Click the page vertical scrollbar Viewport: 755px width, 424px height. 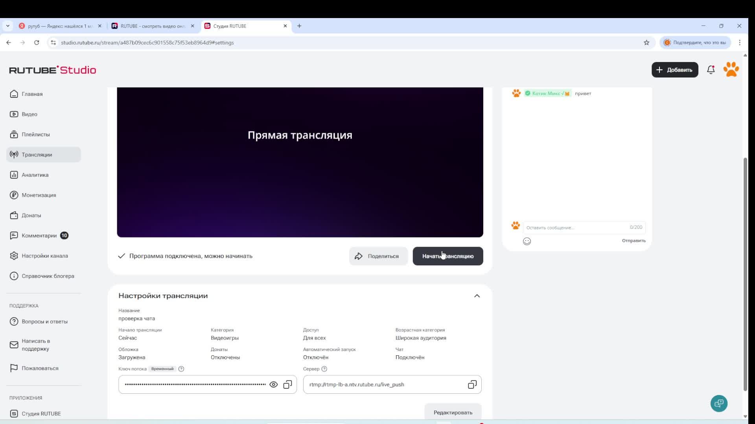(x=745, y=275)
